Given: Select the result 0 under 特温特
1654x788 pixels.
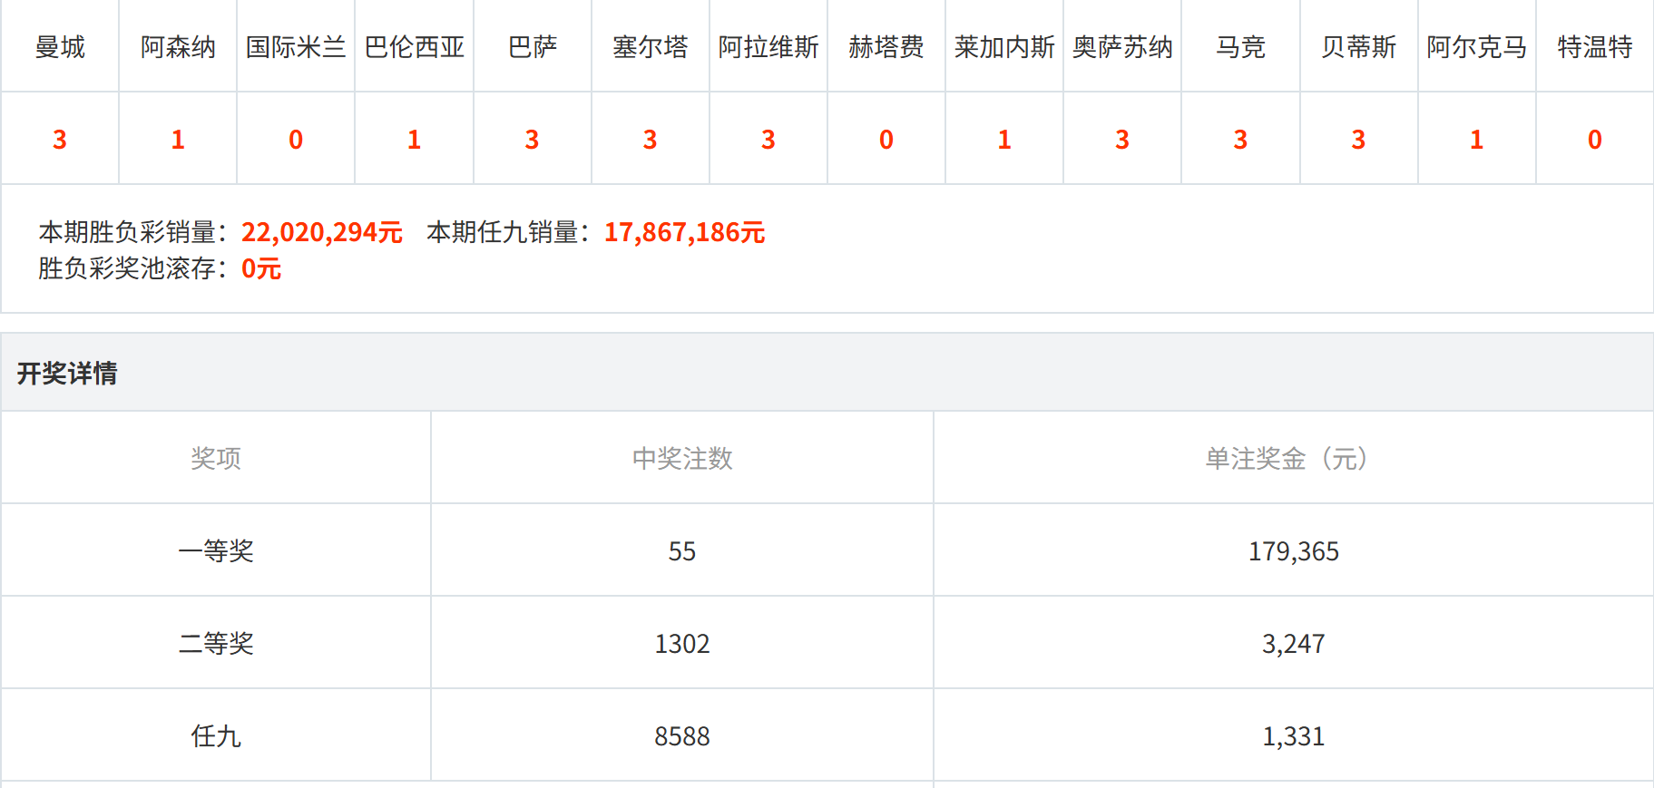Looking at the screenshot, I should coord(1595,140).
